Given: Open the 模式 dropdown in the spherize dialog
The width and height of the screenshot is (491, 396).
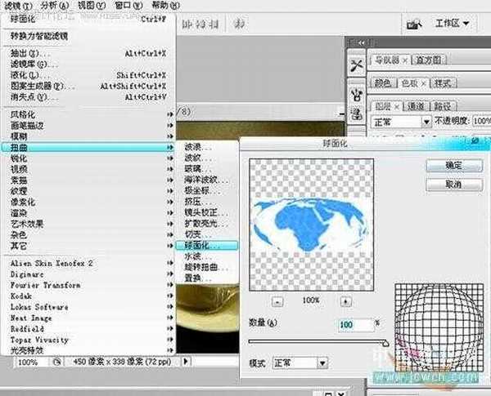Looking at the screenshot, I should 323,362.
